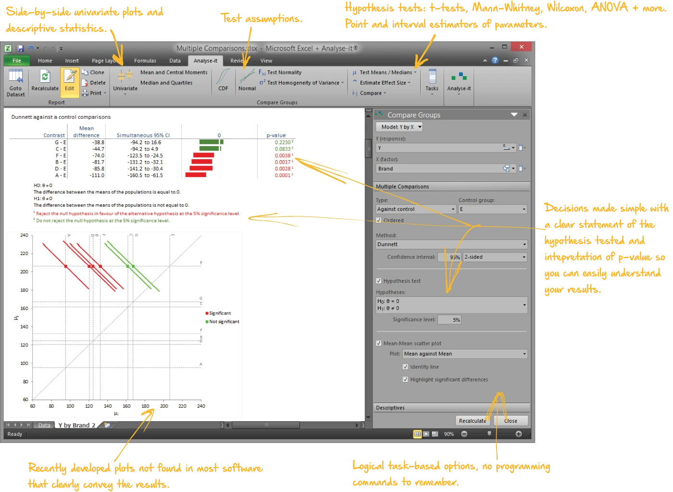The image size is (673, 492).
Task: Click the Goto Dataset icon
Action: point(15,77)
